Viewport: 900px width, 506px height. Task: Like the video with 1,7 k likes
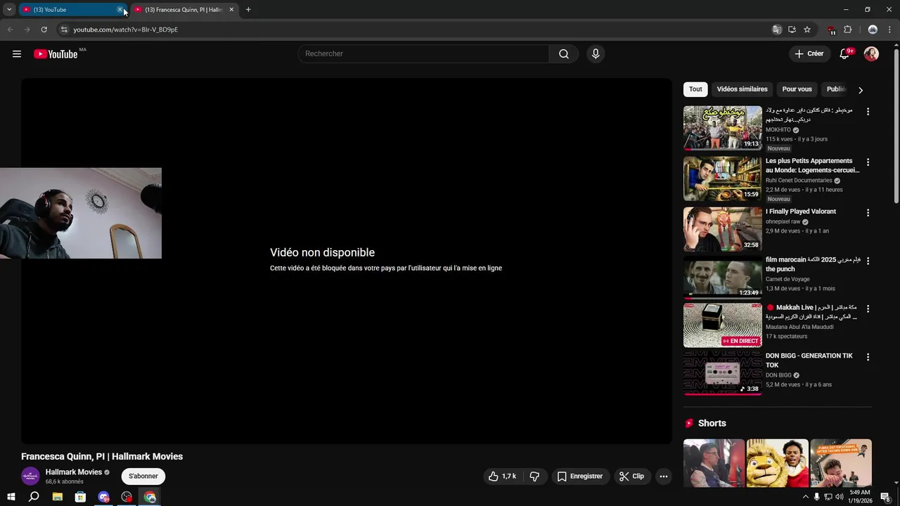(502, 476)
